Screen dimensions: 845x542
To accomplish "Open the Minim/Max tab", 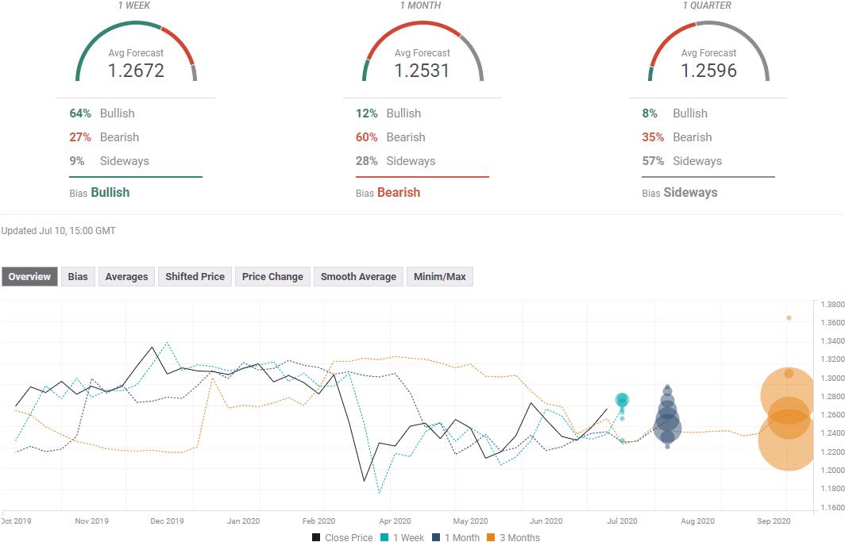I will point(440,277).
